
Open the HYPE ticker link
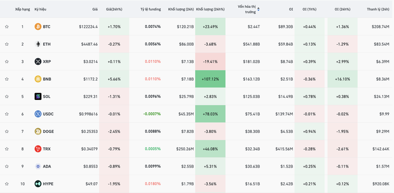tap(48, 184)
